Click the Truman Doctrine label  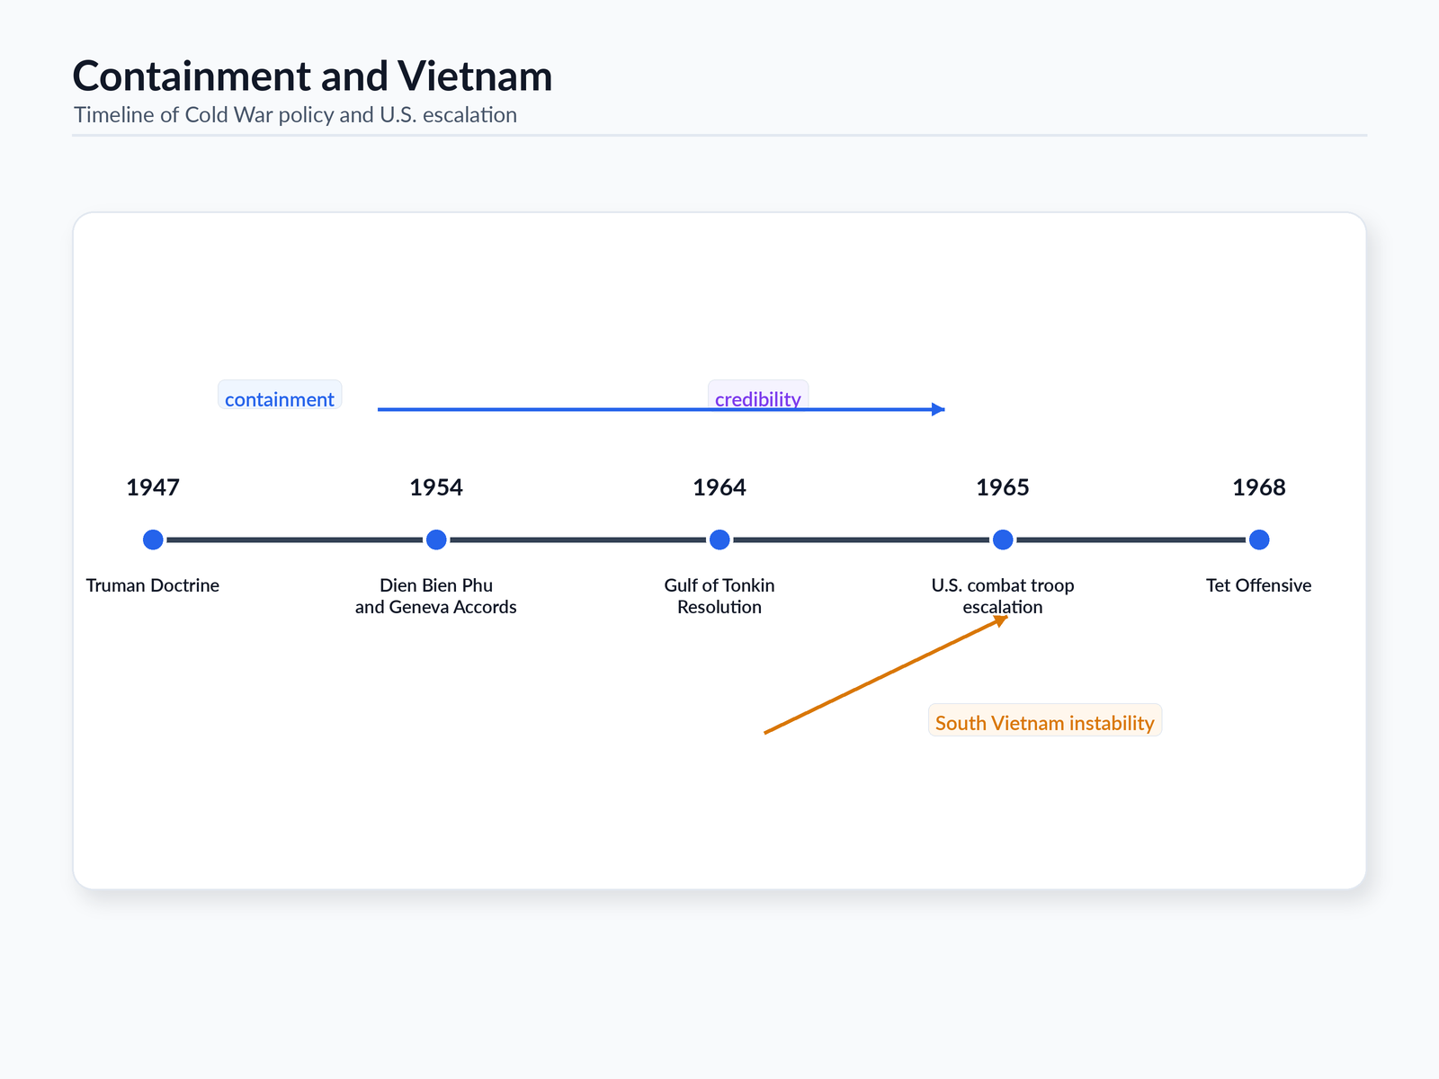click(153, 585)
